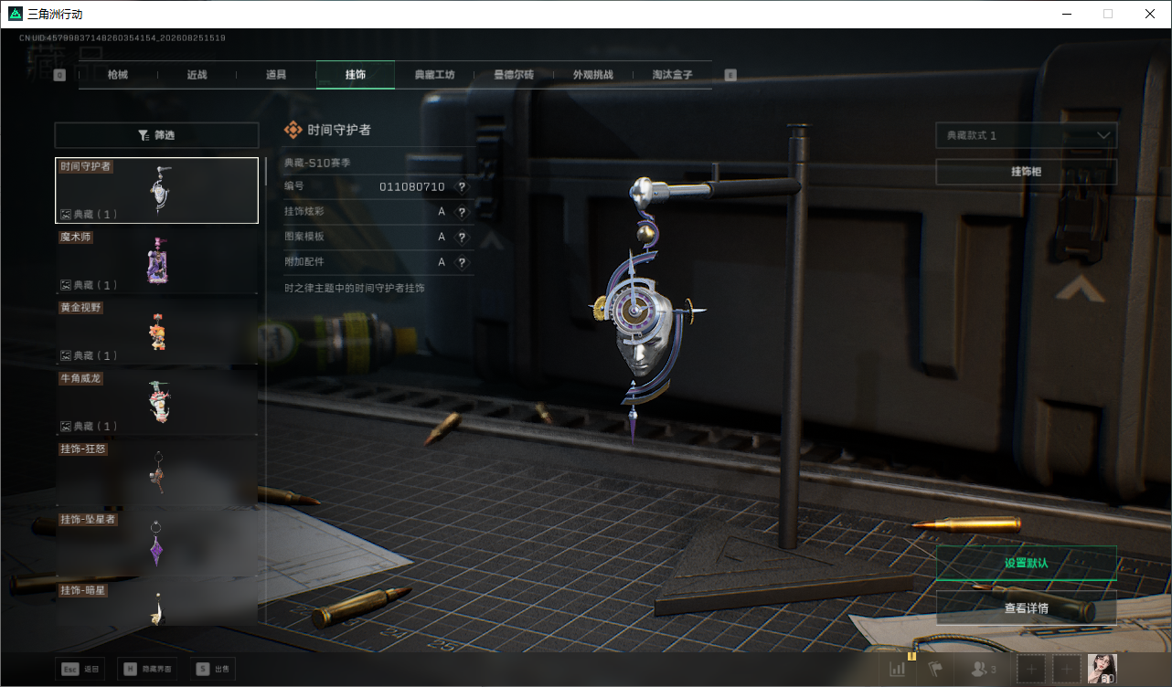
Task: Click the 典藏 image icon under 魔术师
Action: 66,285
